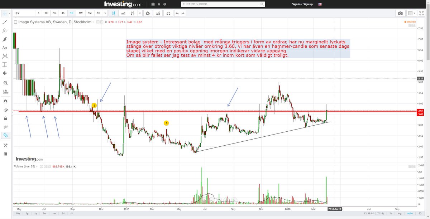Viewport: 430px width, 219px height.
Task: Open chart properties gear
Action: coord(147,13)
